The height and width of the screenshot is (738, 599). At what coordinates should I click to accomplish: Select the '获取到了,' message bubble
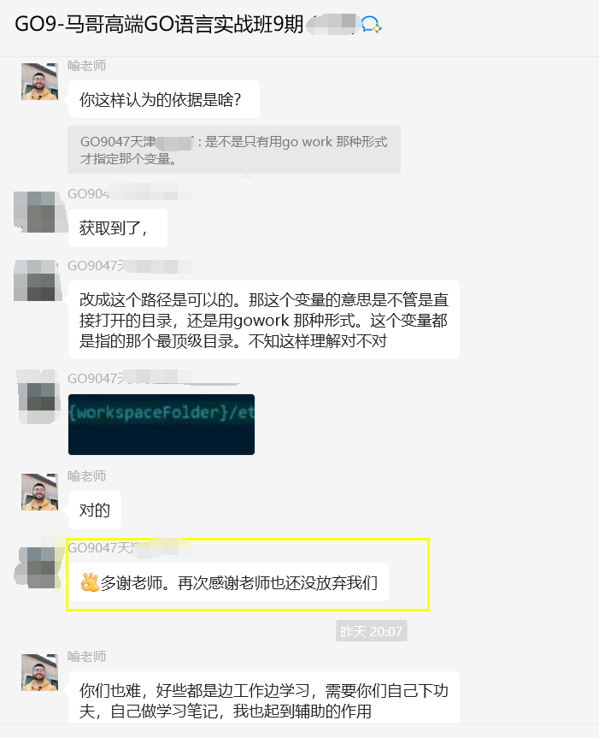click(x=118, y=227)
